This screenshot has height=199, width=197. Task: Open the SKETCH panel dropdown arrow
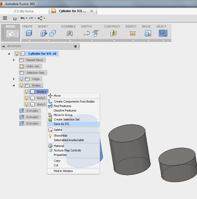tap(92, 41)
